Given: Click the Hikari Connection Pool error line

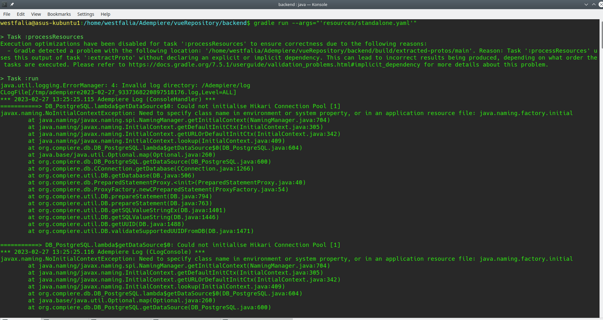Looking at the screenshot, I should (170, 106).
